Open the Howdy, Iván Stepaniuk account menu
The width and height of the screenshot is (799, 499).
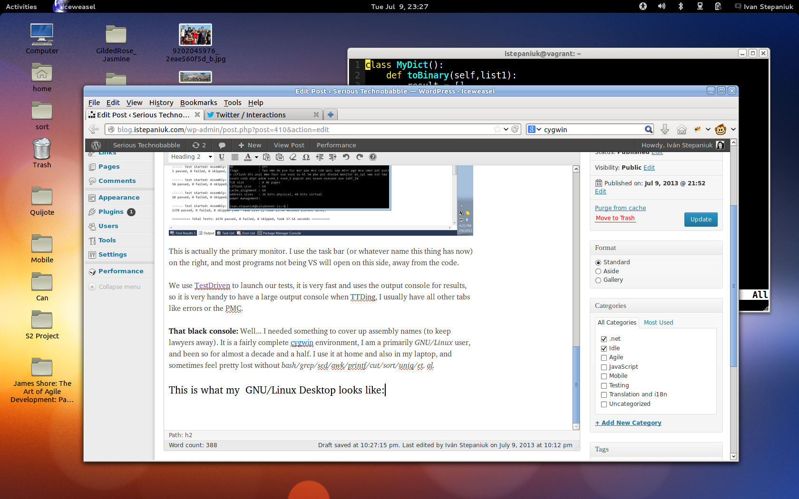(x=682, y=145)
